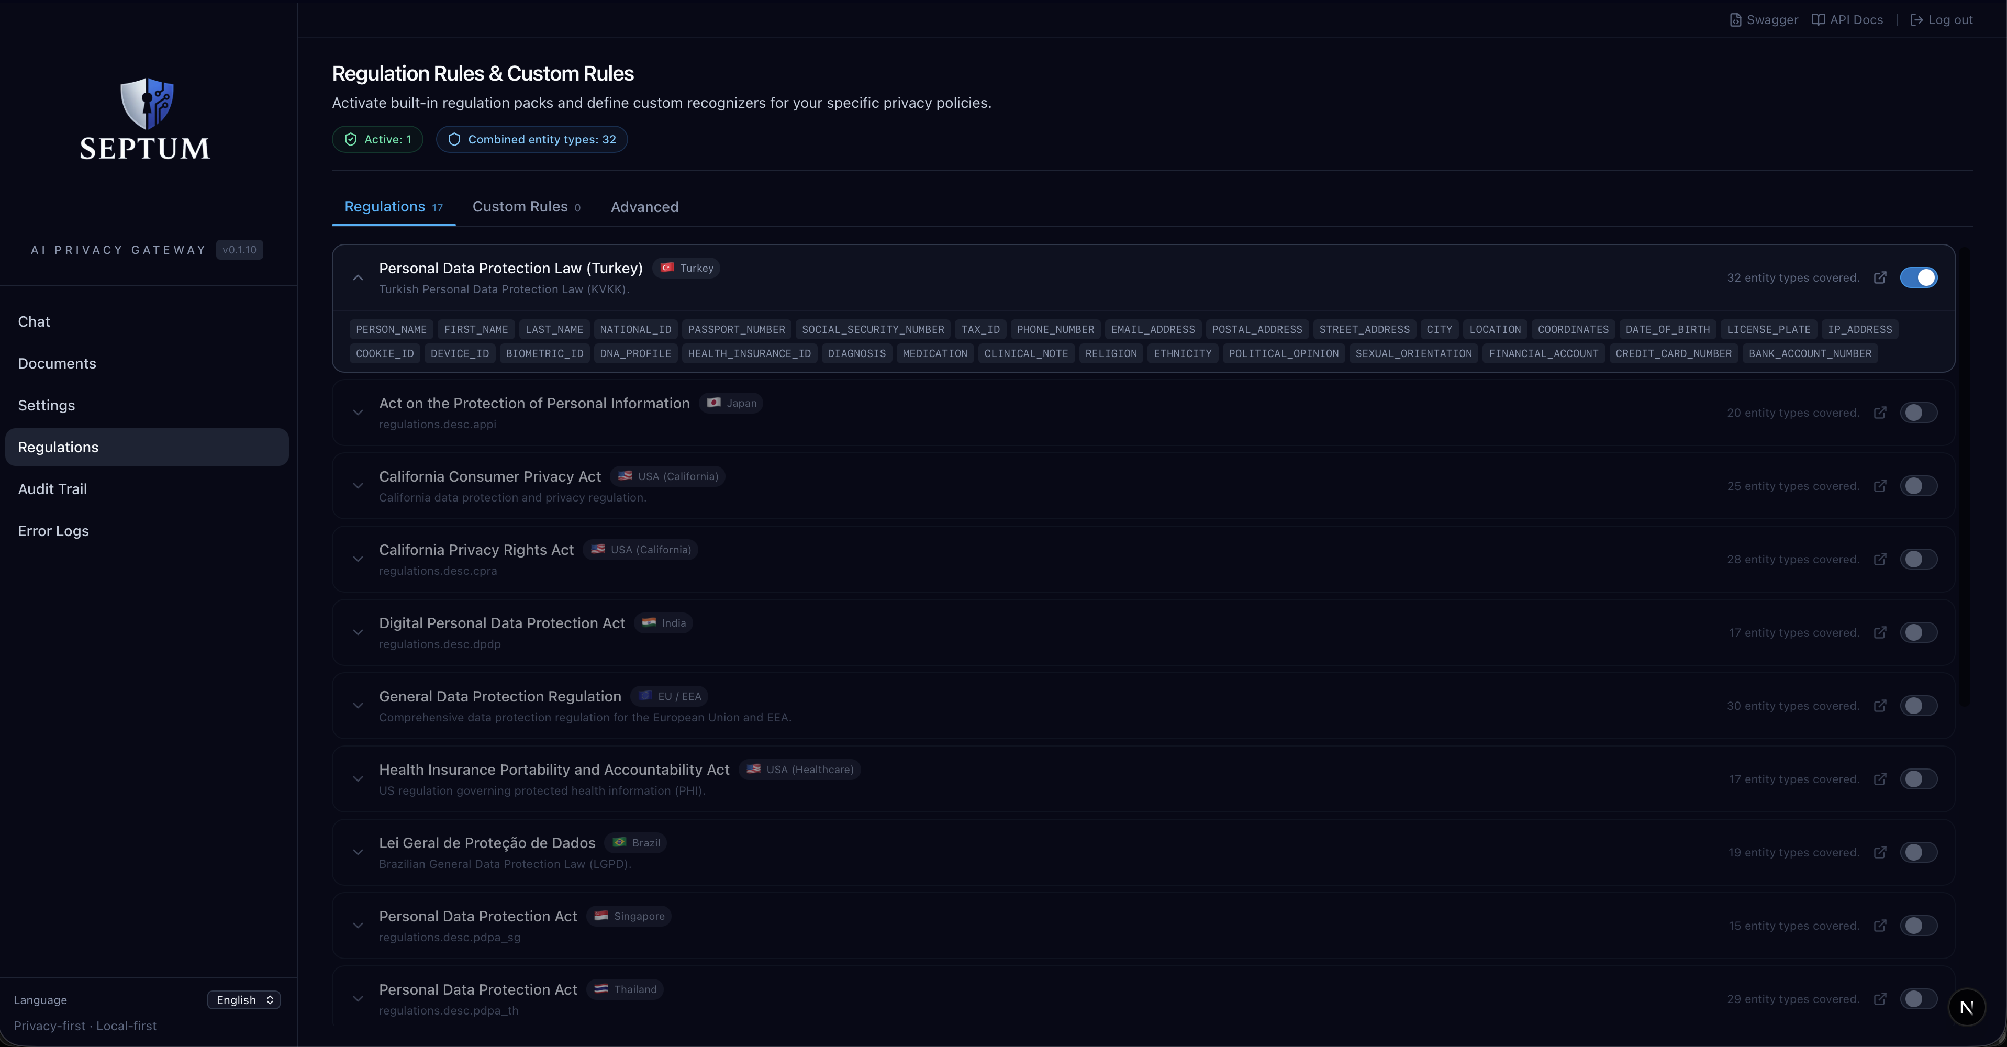Screen dimensions: 2007x1047
Task: Click external link icon for California Consumer Privacy Act
Action: 1880,486
